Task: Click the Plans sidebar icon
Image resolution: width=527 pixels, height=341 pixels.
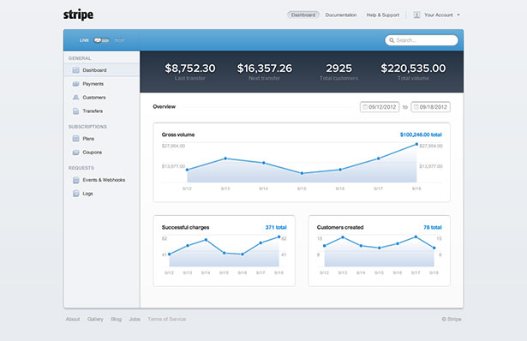Action: (75, 139)
